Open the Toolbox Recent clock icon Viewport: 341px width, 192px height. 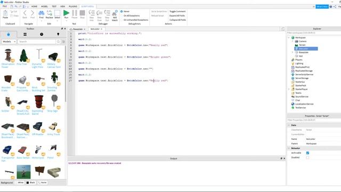pyautogui.click(x=42, y=34)
